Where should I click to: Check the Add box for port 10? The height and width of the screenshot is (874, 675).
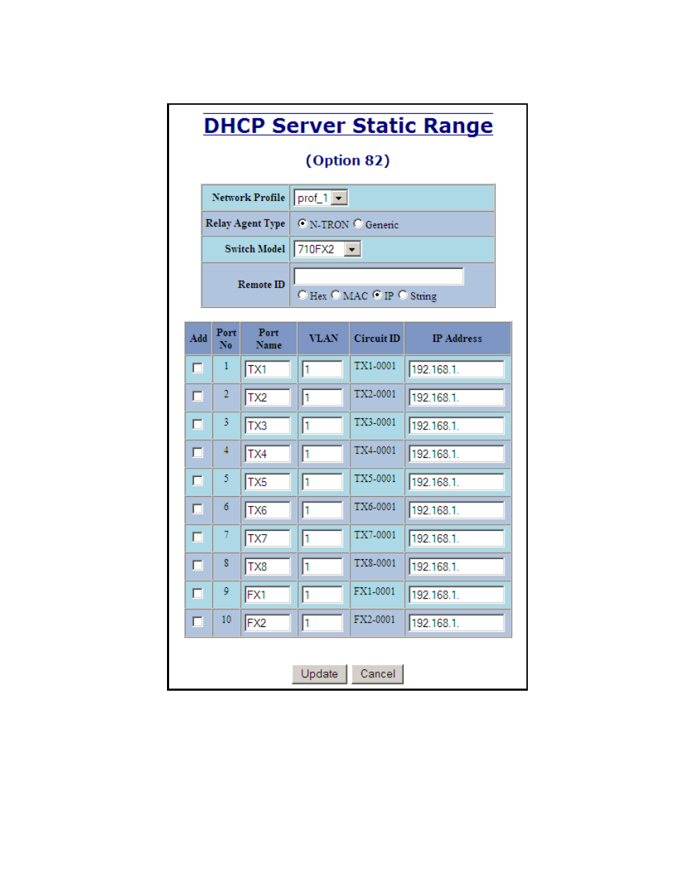tap(198, 622)
